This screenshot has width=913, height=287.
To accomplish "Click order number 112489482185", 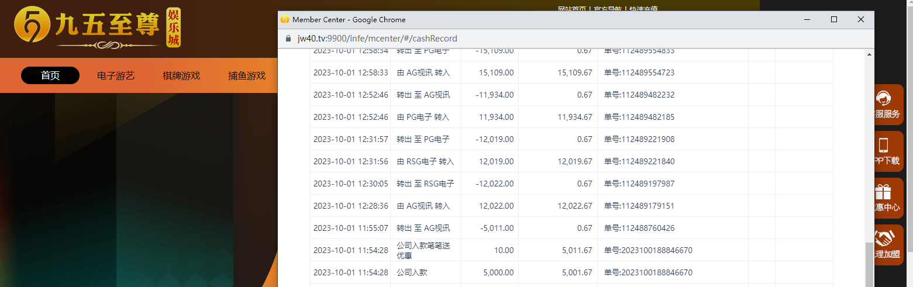I will [x=639, y=117].
